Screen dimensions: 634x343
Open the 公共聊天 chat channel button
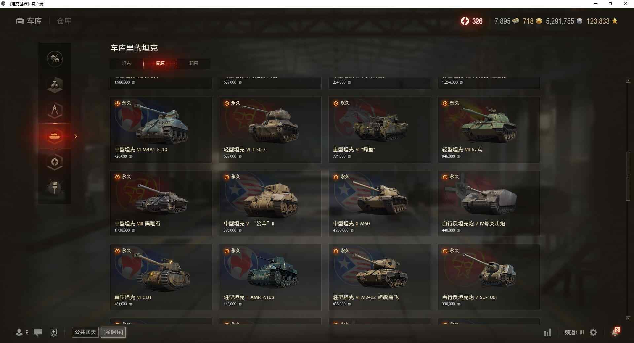pyautogui.click(x=86, y=332)
